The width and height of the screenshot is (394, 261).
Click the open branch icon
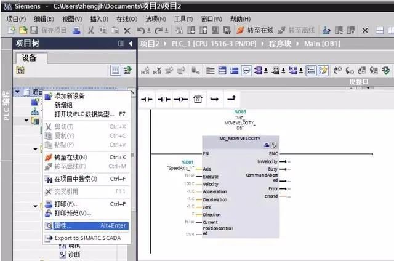click(214, 100)
